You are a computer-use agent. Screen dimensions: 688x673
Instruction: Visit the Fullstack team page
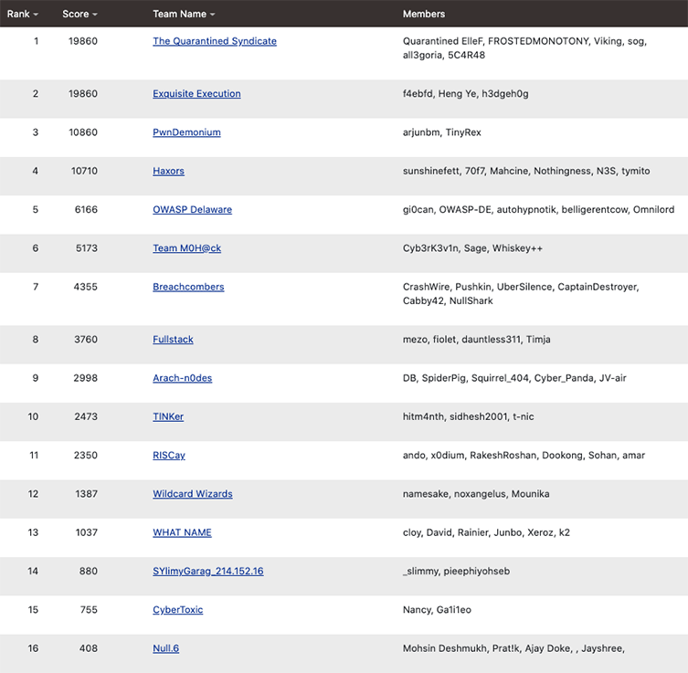(173, 339)
